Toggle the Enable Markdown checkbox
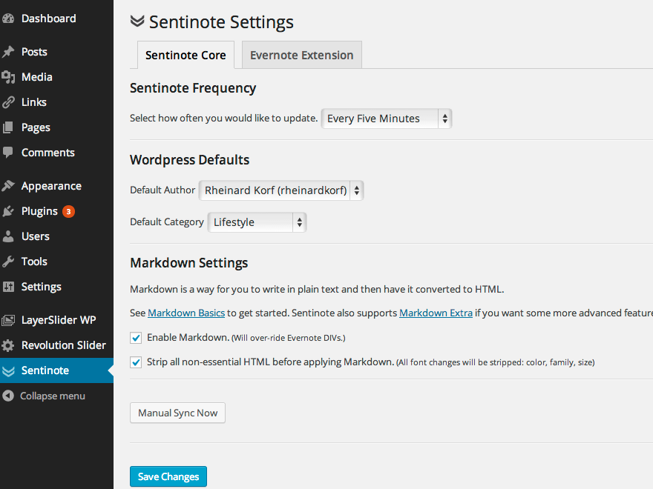Viewport: 653px width, 489px height. (136, 338)
